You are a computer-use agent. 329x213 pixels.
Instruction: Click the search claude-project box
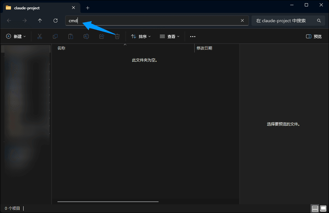click(289, 21)
